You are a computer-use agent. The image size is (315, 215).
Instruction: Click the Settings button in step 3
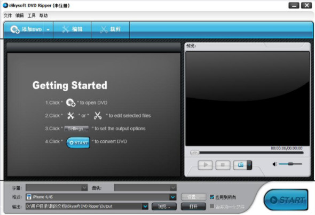point(76,129)
